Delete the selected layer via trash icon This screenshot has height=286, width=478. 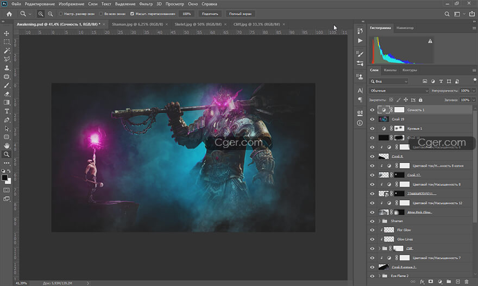tap(467, 282)
